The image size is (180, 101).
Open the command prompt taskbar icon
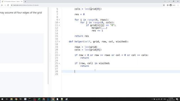[x=30, y=99]
